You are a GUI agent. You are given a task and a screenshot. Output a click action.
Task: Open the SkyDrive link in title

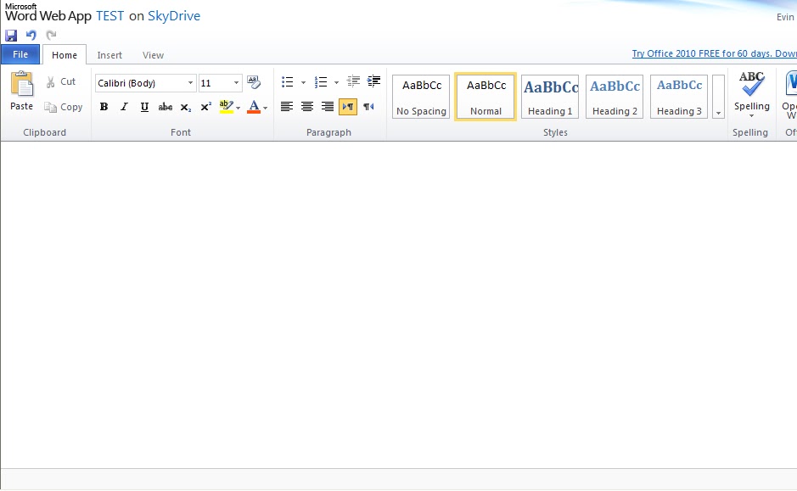point(174,16)
